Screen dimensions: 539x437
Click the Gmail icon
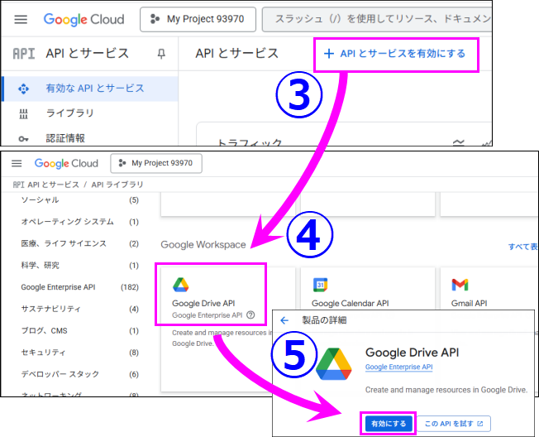point(460,285)
